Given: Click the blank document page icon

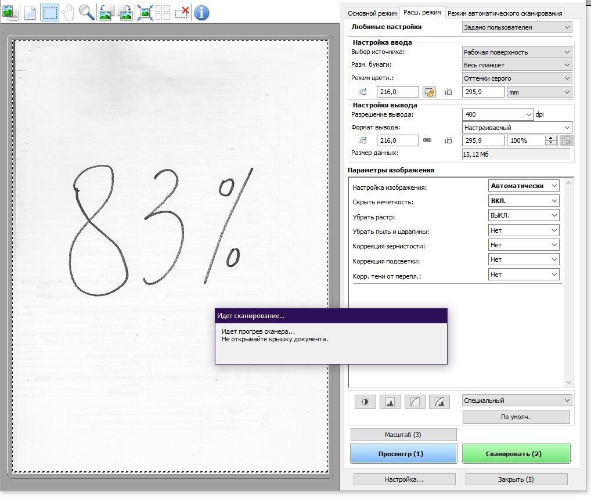Looking at the screenshot, I should click(30, 13).
